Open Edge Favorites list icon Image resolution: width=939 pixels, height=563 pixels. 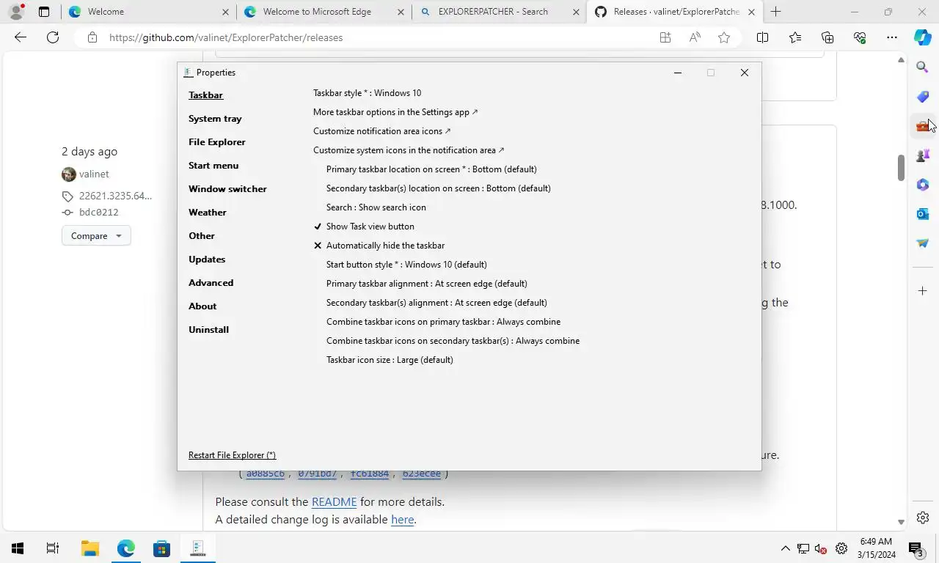point(795,37)
